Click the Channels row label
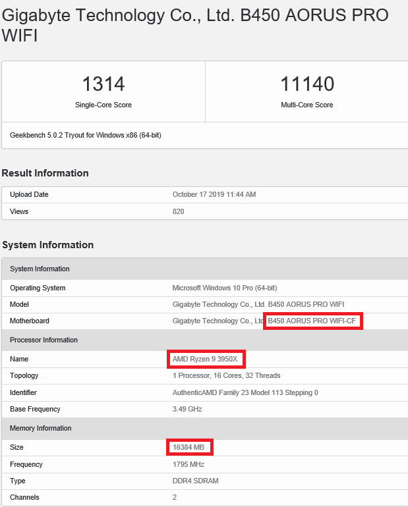Image resolution: width=408 pixels, height=507 pixels. 24,497
